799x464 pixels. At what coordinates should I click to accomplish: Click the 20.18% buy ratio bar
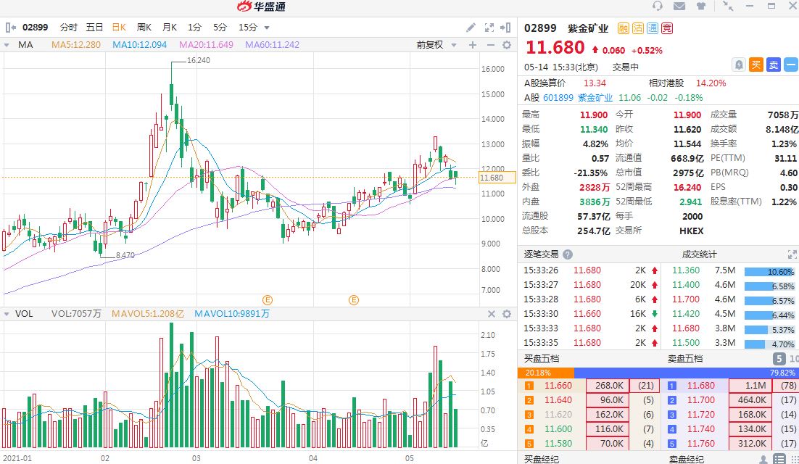tap(546, 373)
